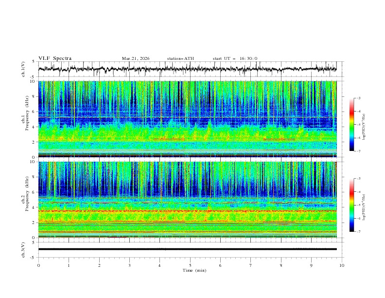Click the ch.1 "Frequency (kHz)" axis label

(x=27, y=113)
